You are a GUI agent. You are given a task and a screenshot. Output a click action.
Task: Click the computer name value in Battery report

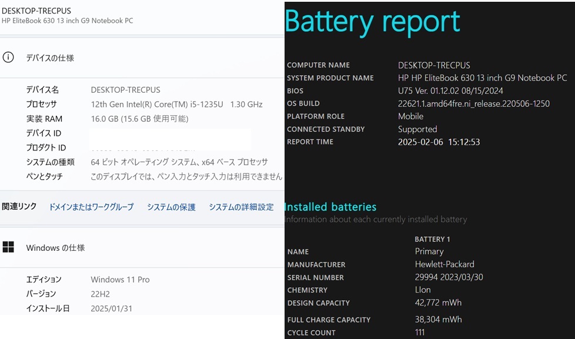(434, 65)
